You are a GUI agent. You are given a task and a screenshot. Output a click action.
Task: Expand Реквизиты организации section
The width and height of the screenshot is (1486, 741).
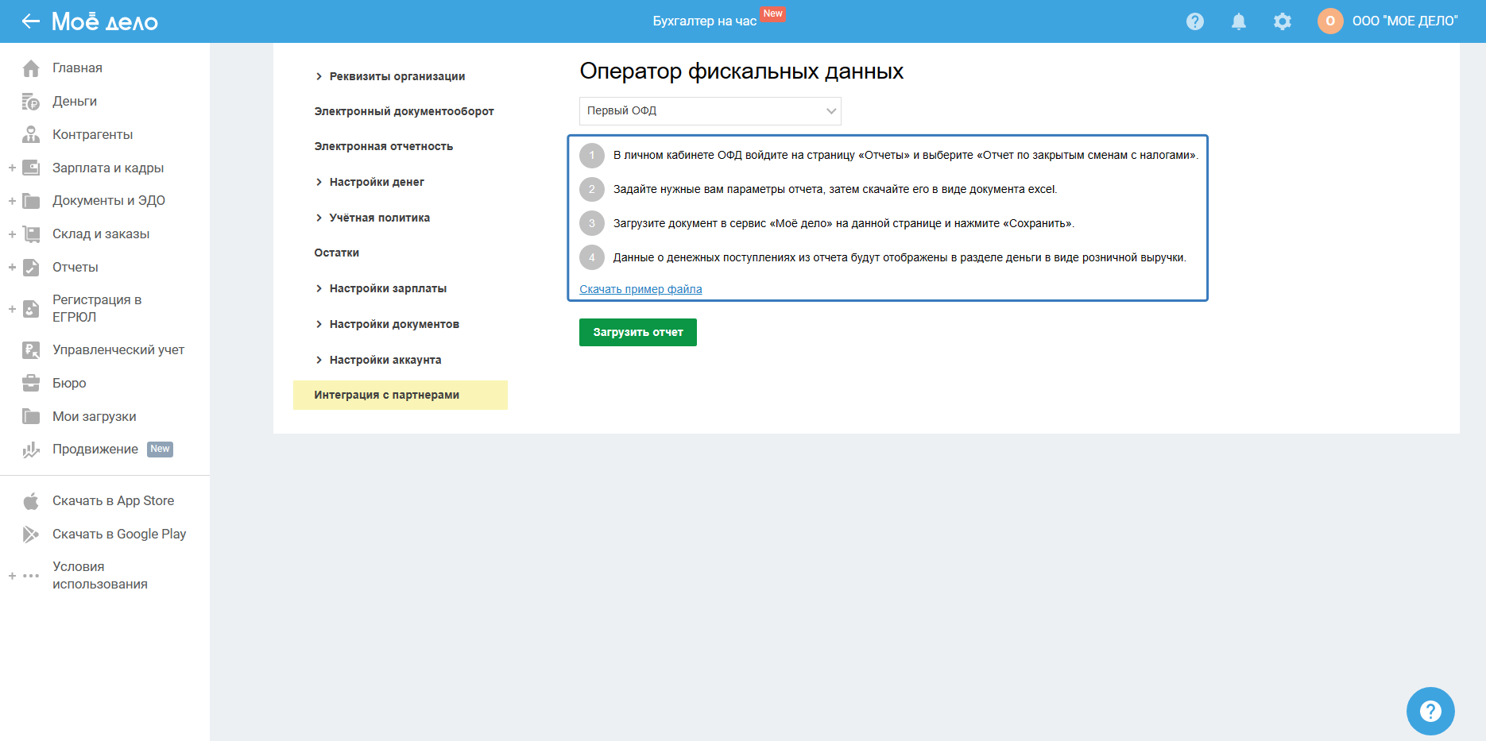[319, 76]
